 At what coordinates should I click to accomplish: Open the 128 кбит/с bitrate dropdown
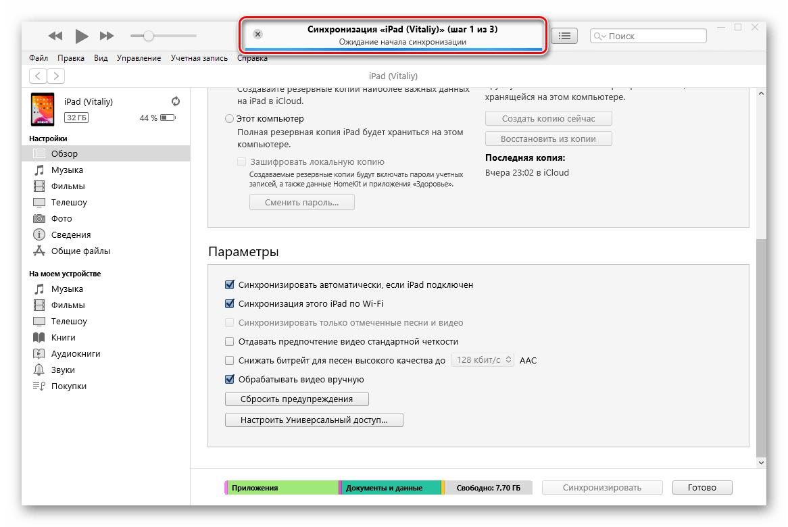(x=483, y=360)
